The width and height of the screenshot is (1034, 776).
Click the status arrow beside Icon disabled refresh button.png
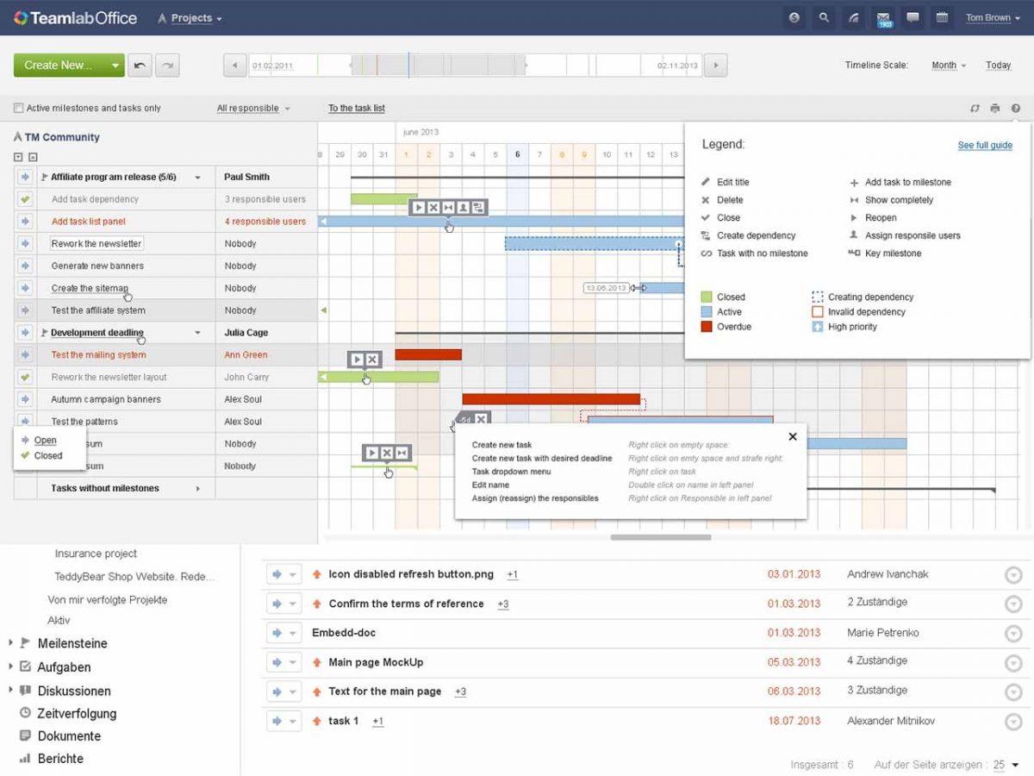tap(278, 573)
